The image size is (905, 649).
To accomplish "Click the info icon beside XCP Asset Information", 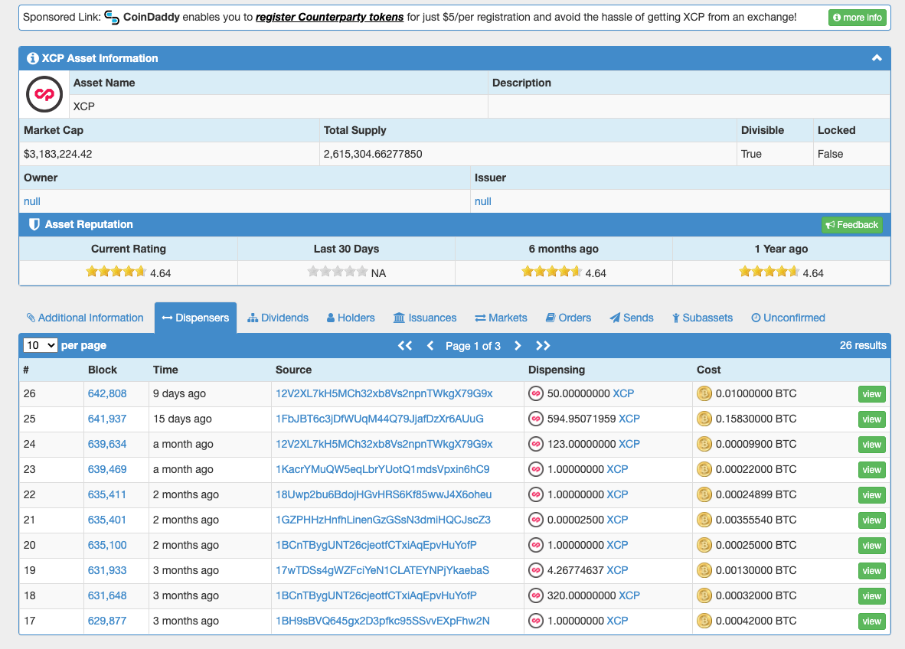I will tap(33, 58).
